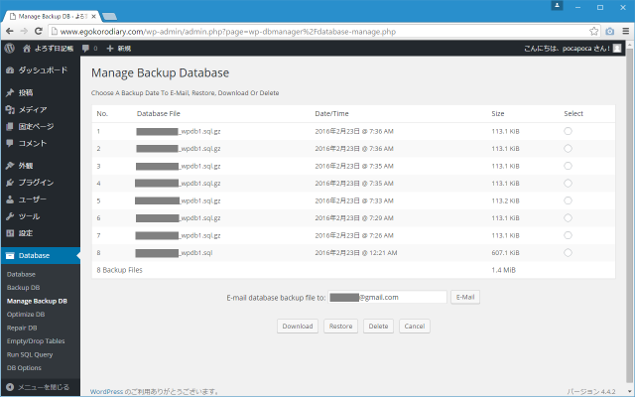Select backup file number 4 radio button
Image resolution: width=635 pixels, height=397 pixels.
568,183
